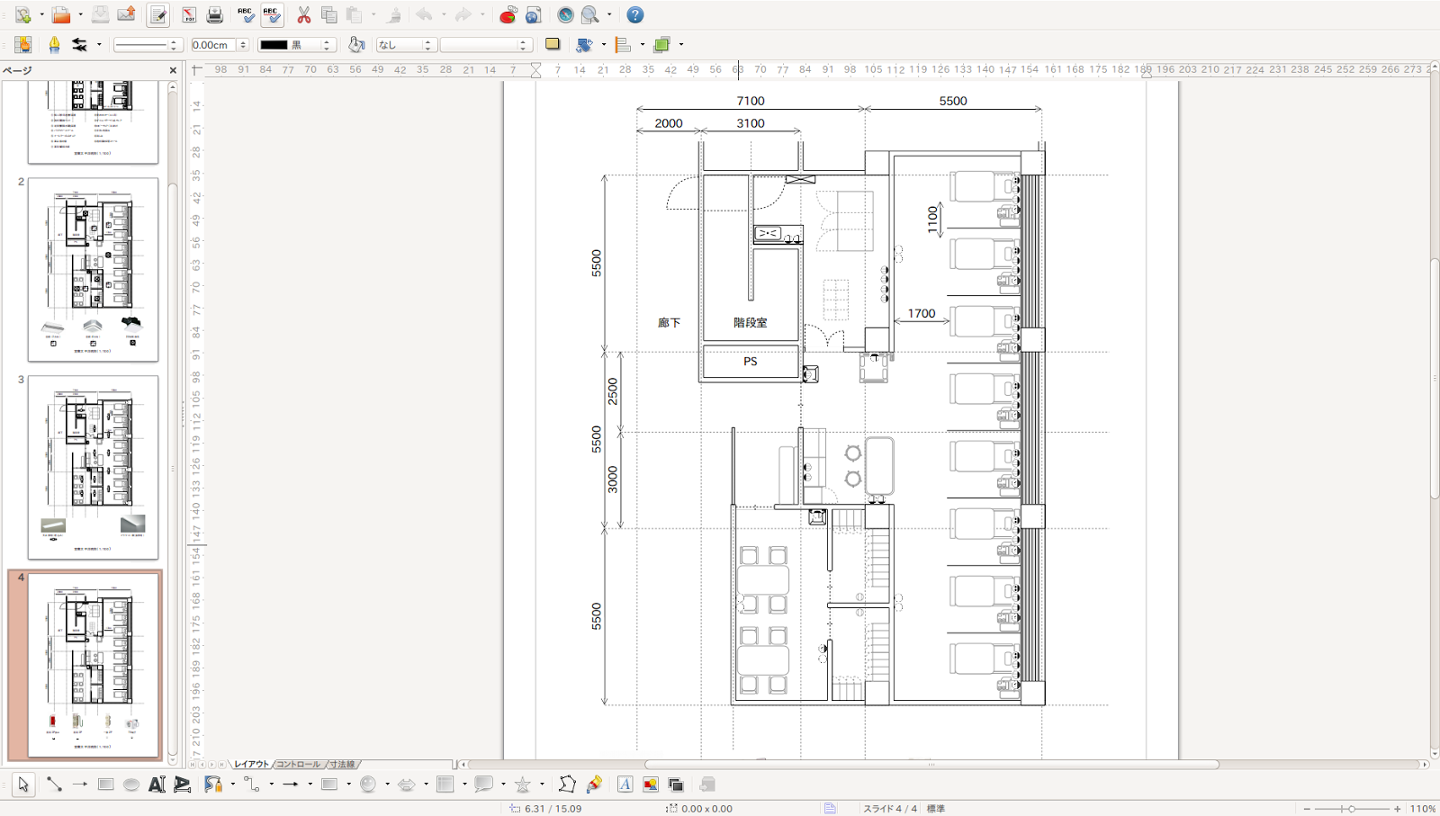This screenshot has width=1440, height=816.
Task: Select the Connector tool
Action: coord(251,785)
